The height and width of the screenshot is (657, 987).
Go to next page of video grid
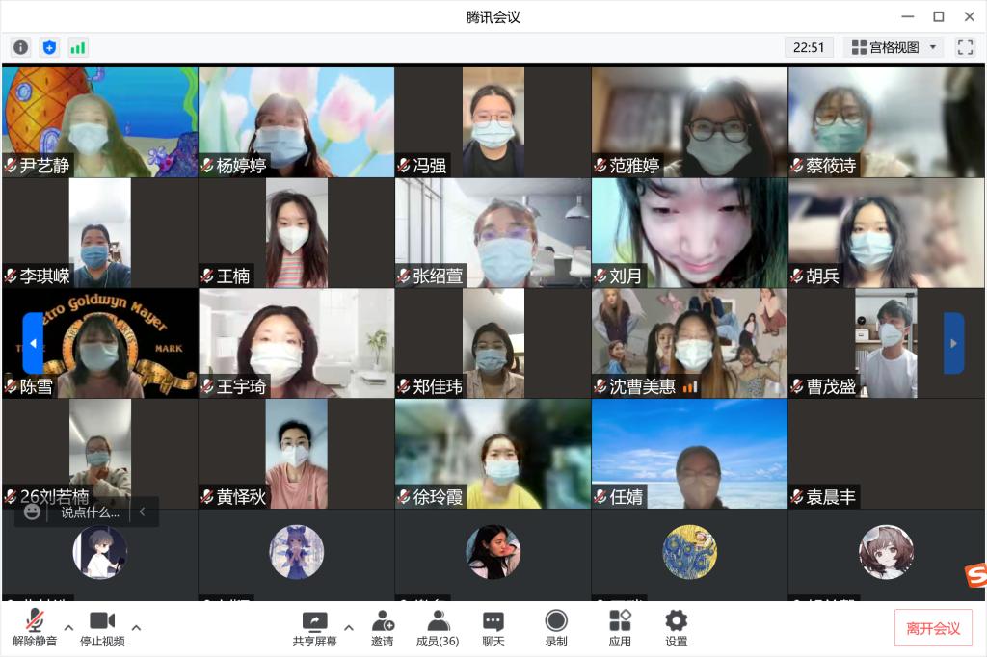click(x=953, y=343)
